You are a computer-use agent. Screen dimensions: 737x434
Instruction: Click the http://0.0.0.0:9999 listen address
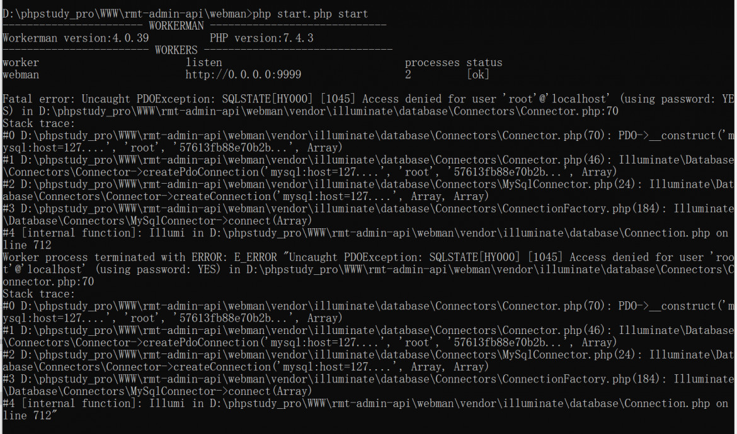click(243, 75)
